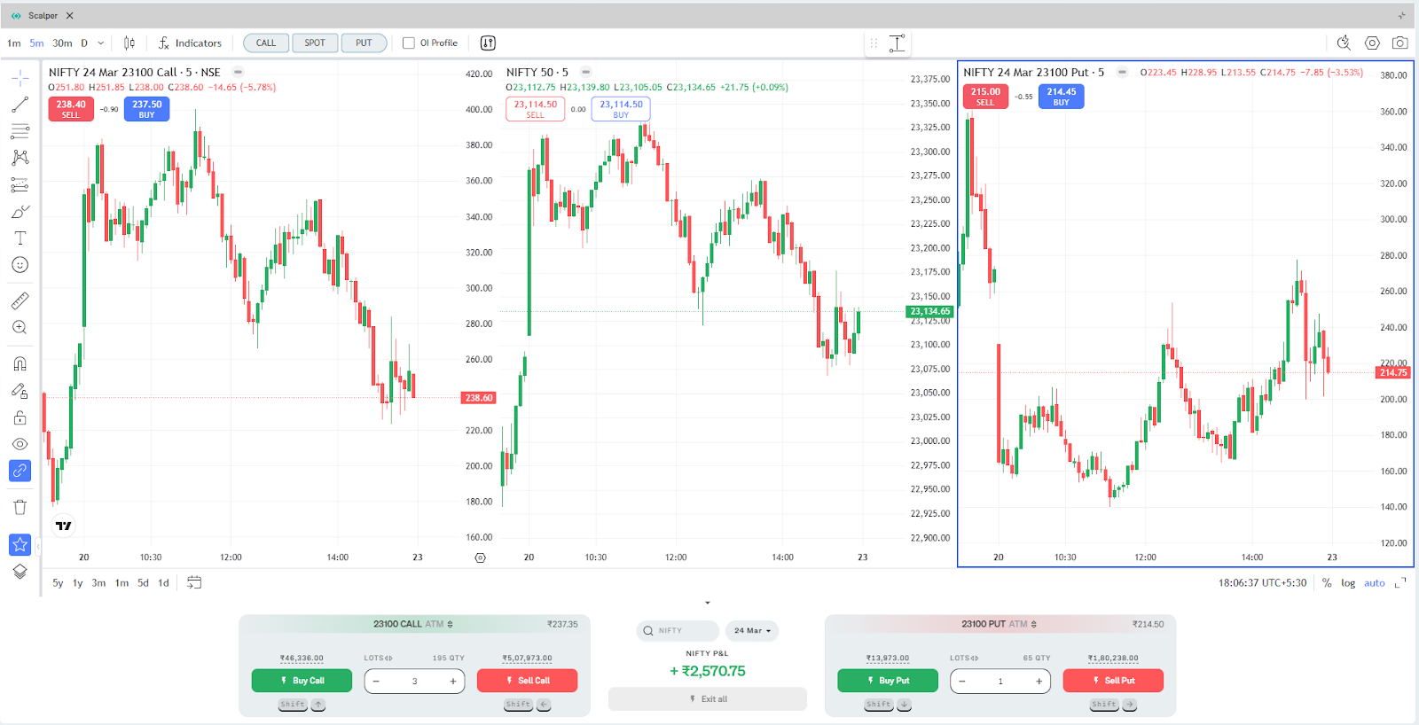The width and height of the screenshot is (1419, 725).
Task: Activate the magnet mode tool
Action: pos(20,363)
